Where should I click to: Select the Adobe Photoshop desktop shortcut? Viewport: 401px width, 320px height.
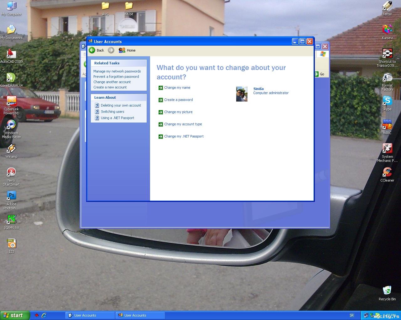tap(11, 200)
